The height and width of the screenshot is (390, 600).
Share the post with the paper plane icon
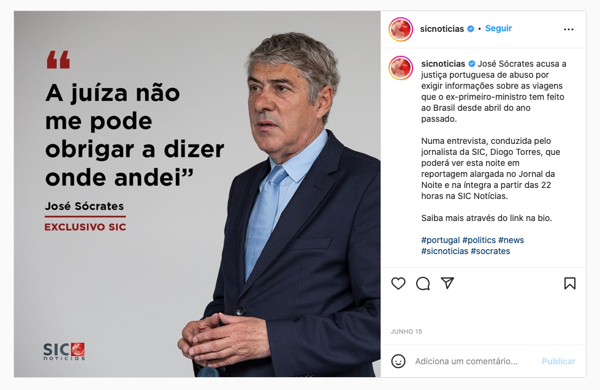click(x=447, y=283)
